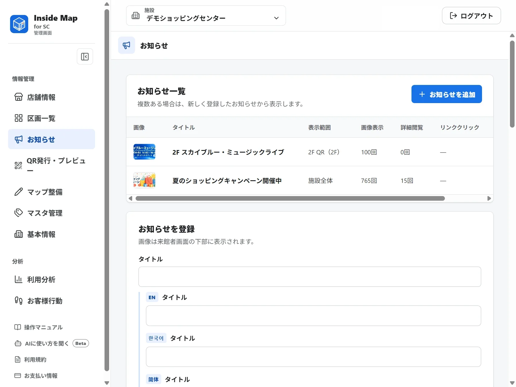516x387 pixels.
Task: Click the summer shopping campaign thumbnail
Action: 144,180
